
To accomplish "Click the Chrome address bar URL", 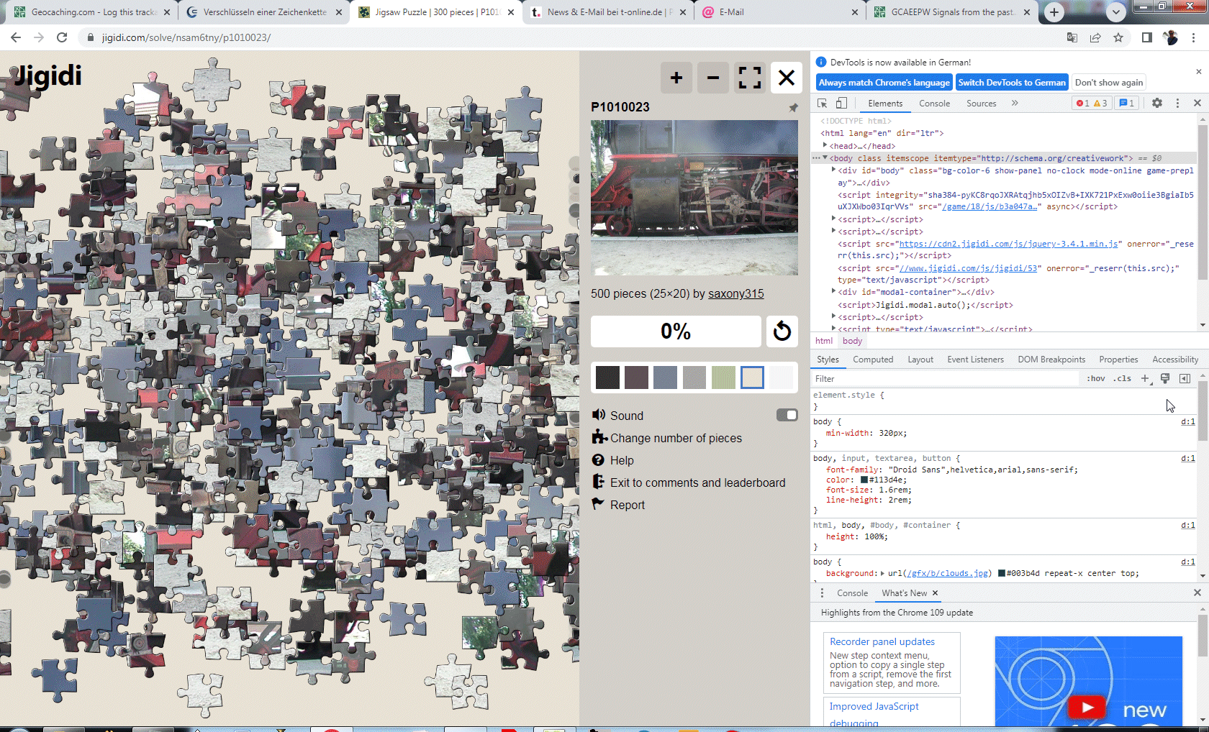I will pyautogui.click(x=186, y=37).
